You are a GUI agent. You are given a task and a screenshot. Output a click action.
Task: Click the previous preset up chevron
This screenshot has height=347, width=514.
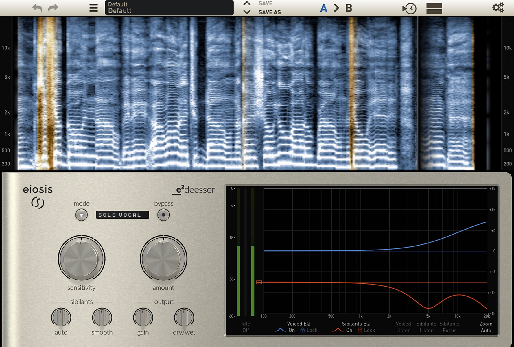click(x=247, y=4)
